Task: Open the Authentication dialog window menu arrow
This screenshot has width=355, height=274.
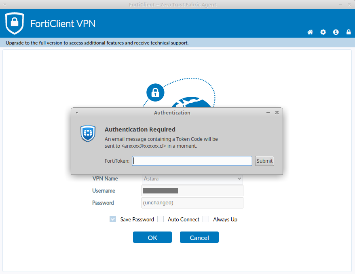Action: click(77, 113)
